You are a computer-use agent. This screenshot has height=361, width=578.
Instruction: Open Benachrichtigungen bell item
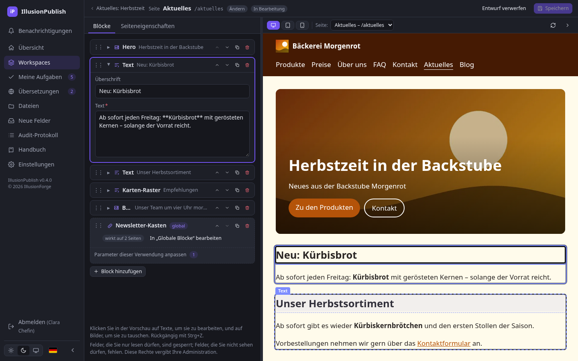pos(42,31)
